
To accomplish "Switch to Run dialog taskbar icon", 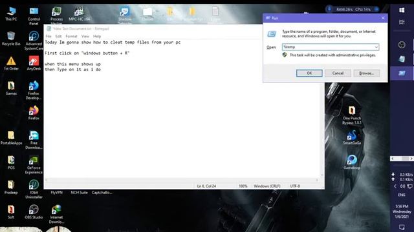I will 402,73.
